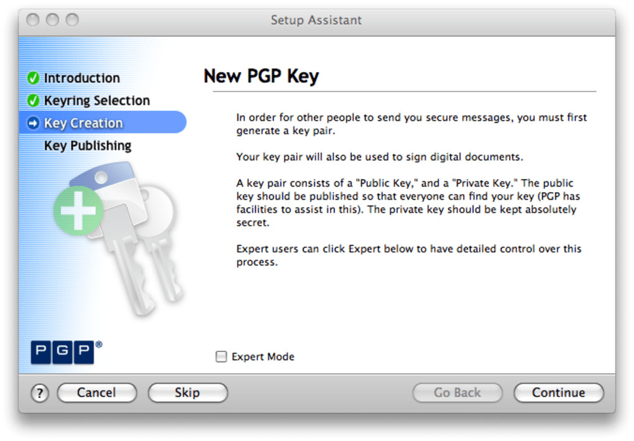The image size is (634, 441).
Task: Select the highlighted Key Creation step
Action: [83, 123]
